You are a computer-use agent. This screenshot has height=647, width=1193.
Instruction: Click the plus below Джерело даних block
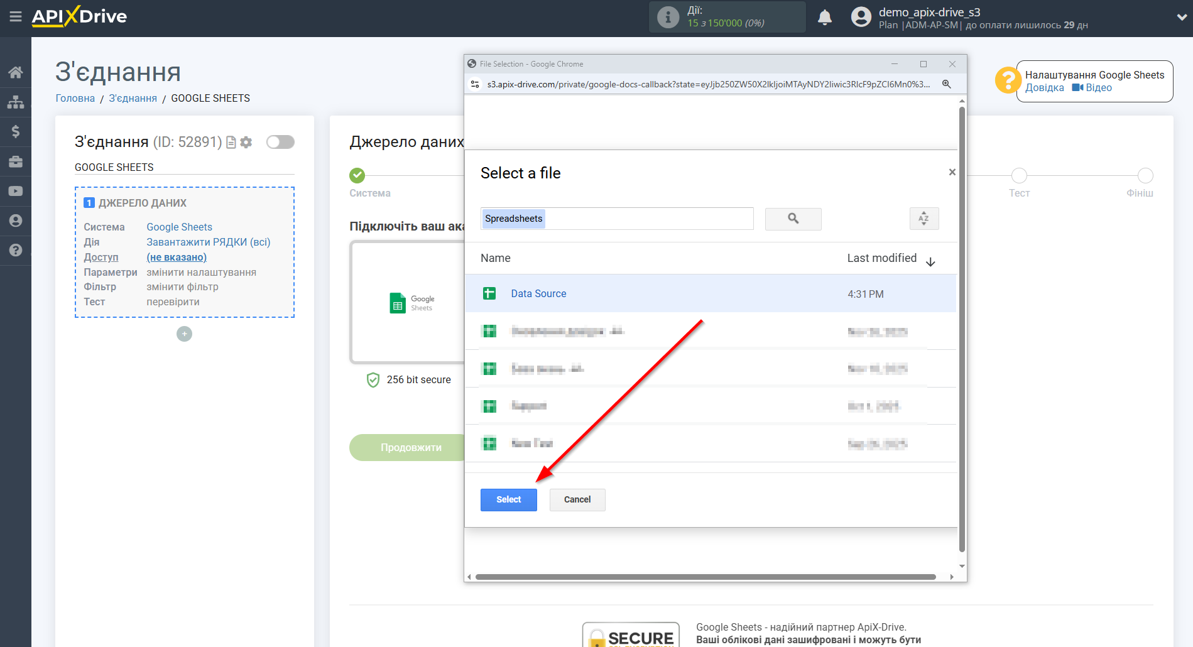[183, 334]
